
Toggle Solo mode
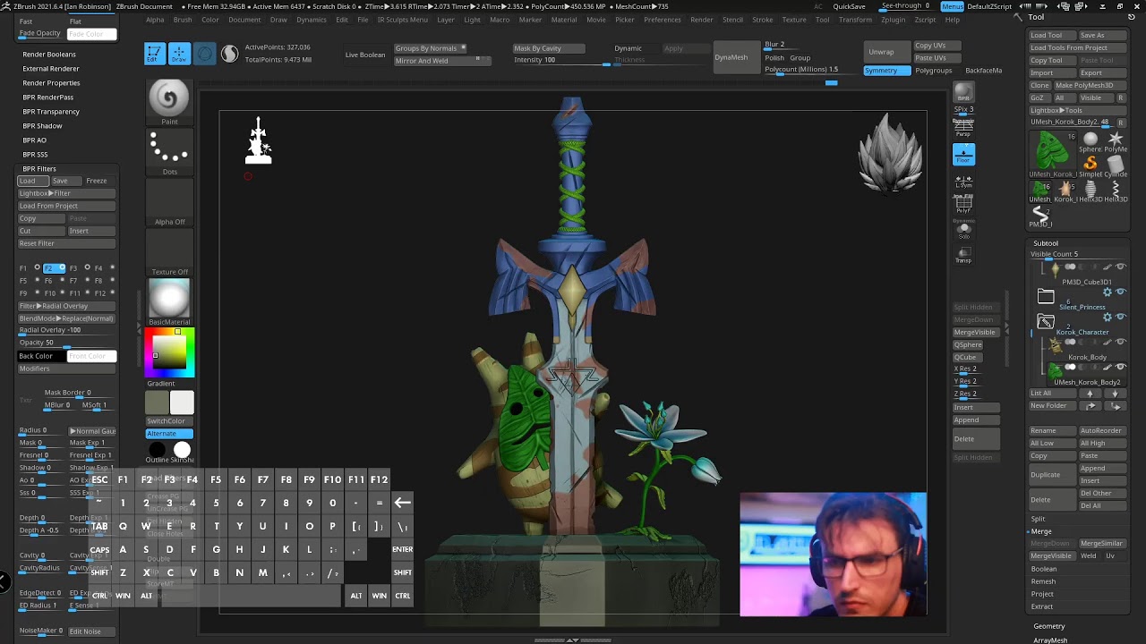963,230
